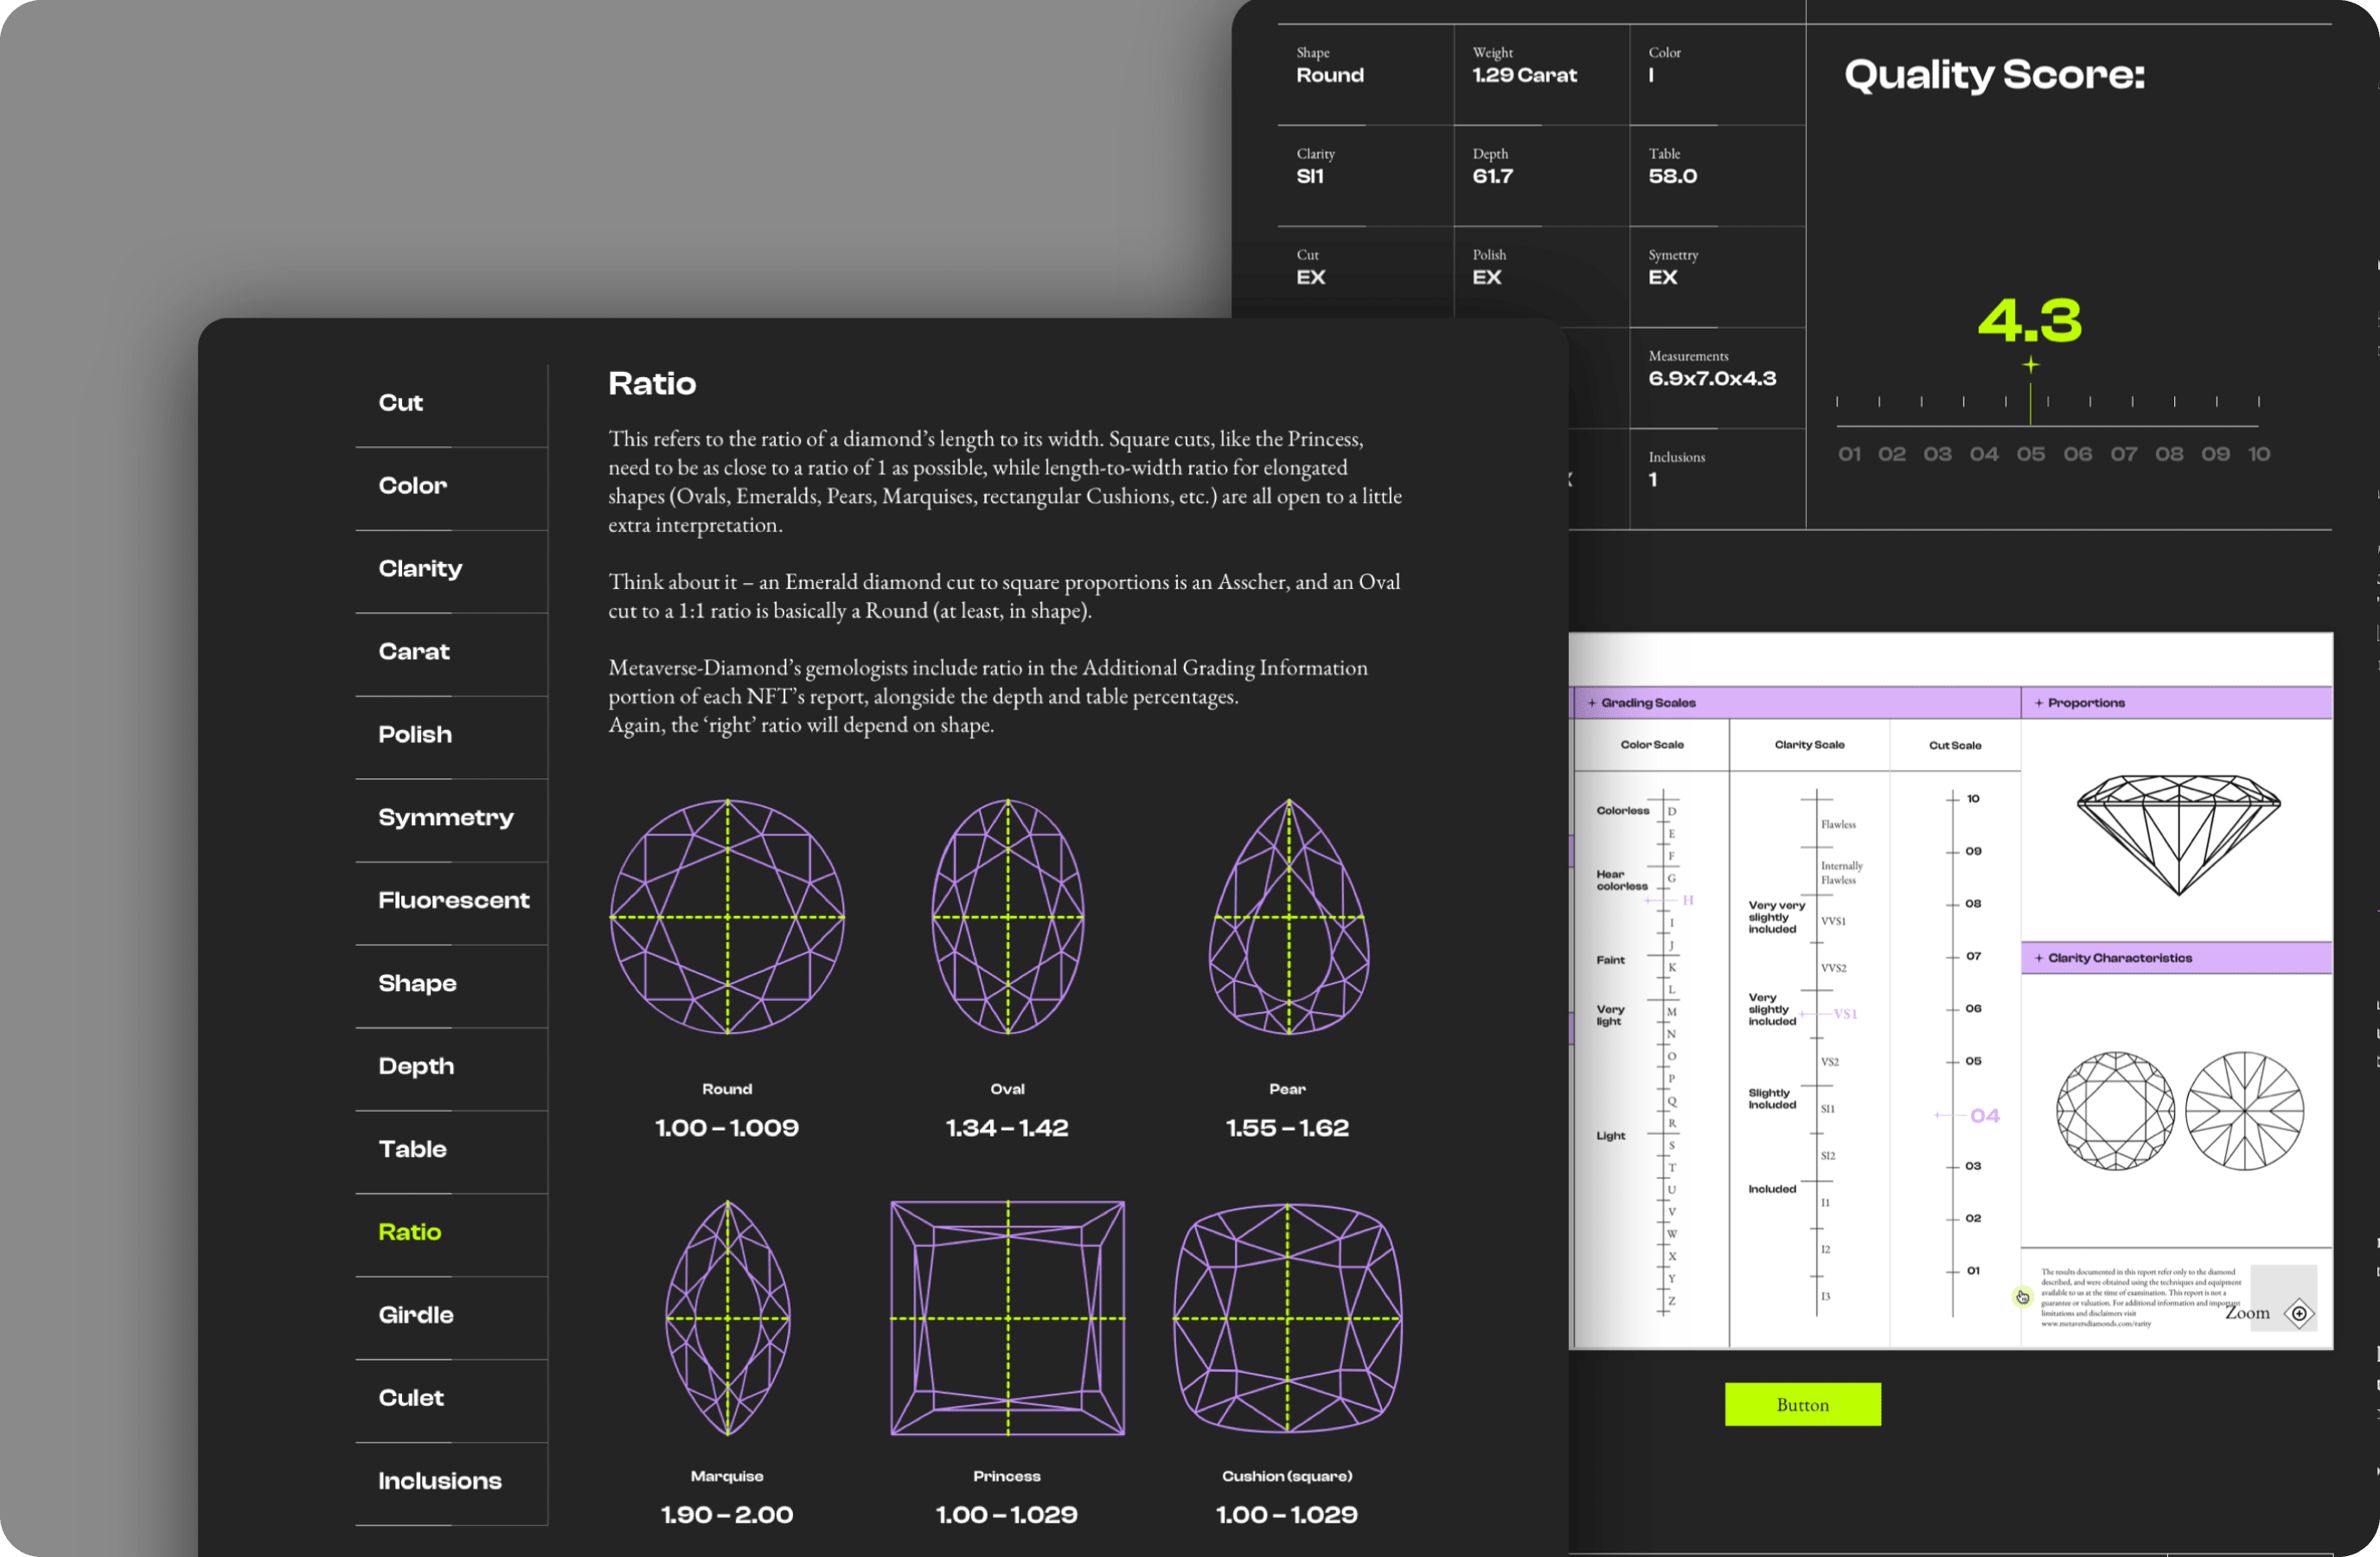Select the Marquise diamond outline
2380x1557 pixels.
727,1318
